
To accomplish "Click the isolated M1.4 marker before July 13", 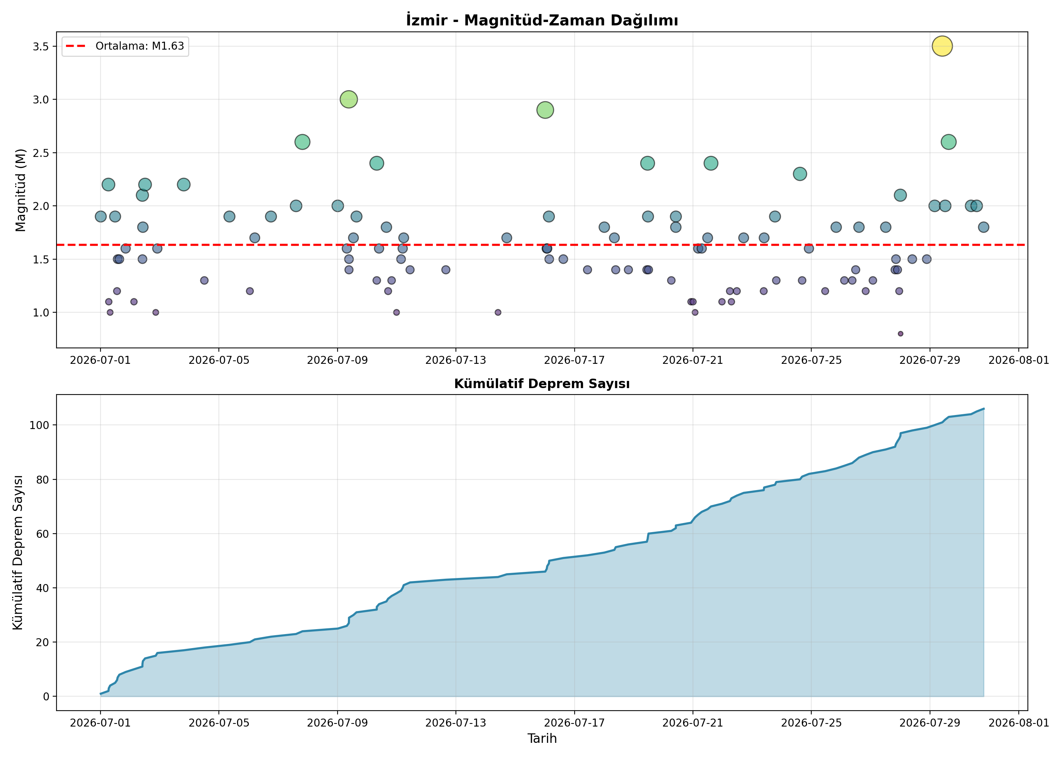I will click(446, 270).
